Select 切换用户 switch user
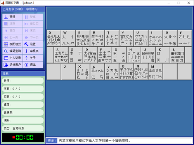 (12, 65)
